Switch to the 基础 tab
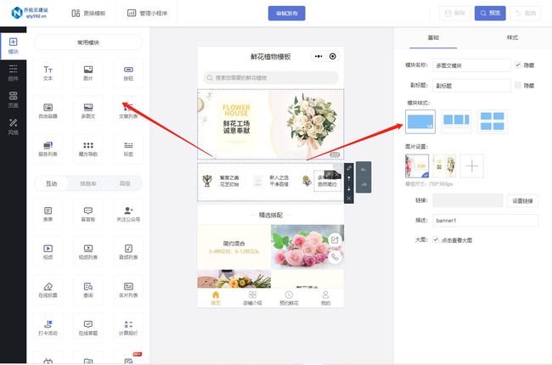This screenshot has height=365, width=552. pos(433,37)
